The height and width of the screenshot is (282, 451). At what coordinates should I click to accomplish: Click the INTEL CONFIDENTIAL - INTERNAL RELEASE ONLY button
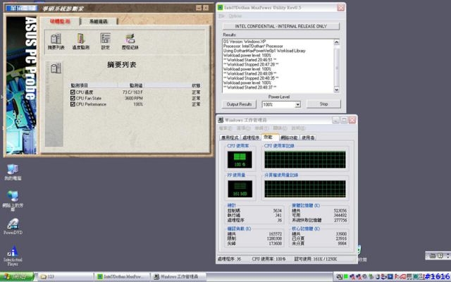[280, 26]
